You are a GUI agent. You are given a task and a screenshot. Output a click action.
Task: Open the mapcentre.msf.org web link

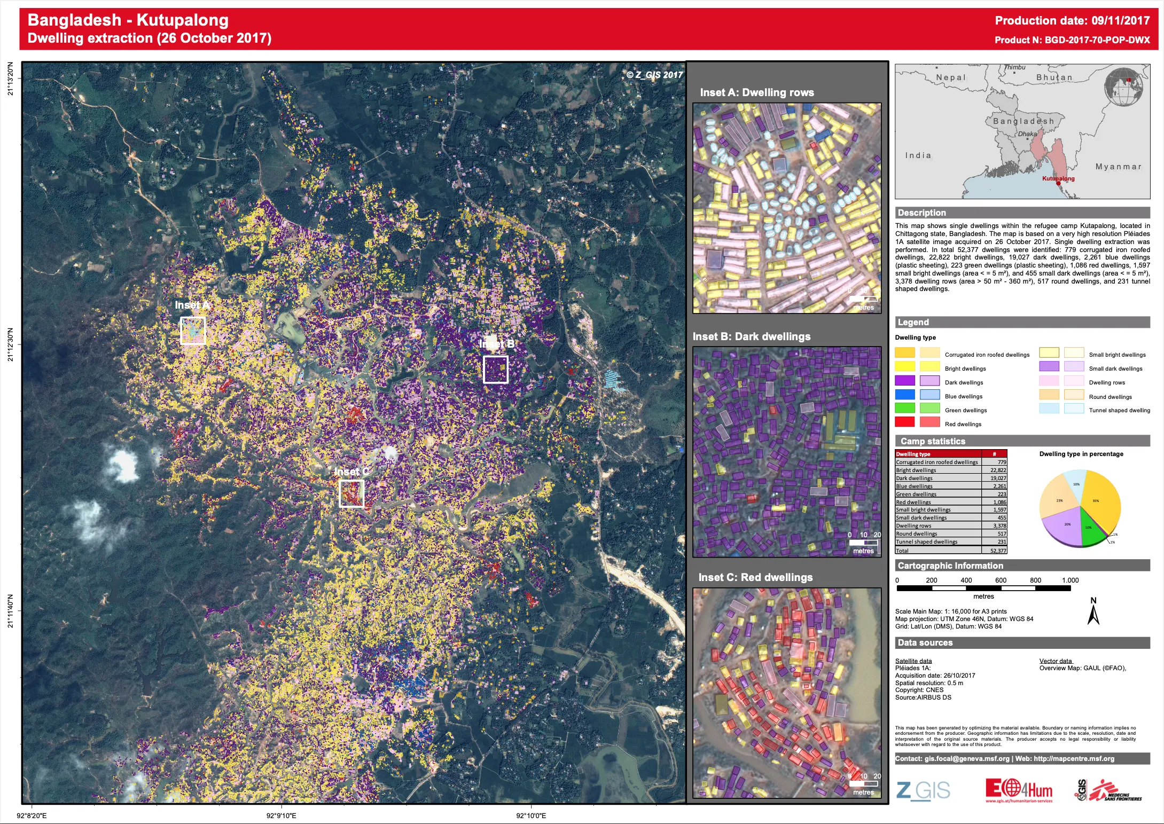(x=1074, y=759)
